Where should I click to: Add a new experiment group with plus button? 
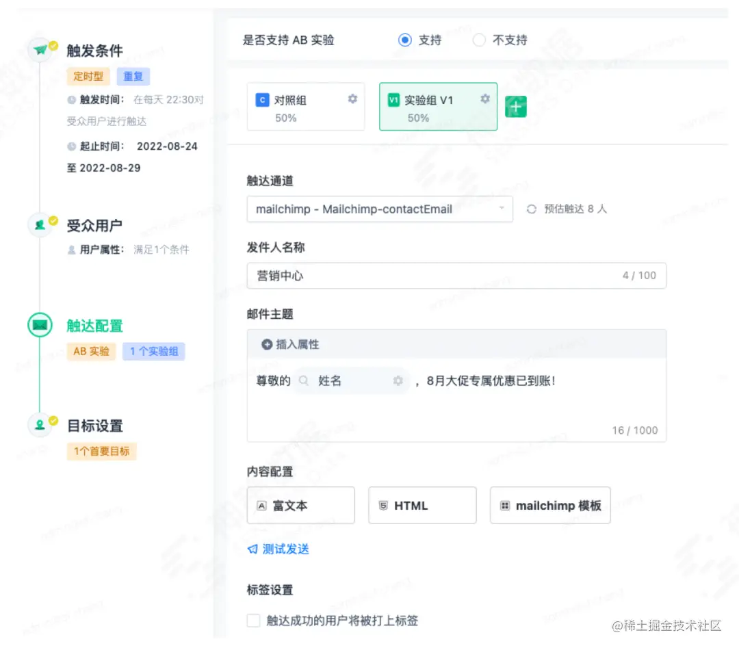[x=516, y=107]
